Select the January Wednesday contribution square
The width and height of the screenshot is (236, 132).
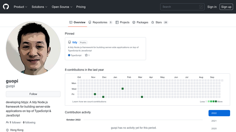(x=123, y=89)
